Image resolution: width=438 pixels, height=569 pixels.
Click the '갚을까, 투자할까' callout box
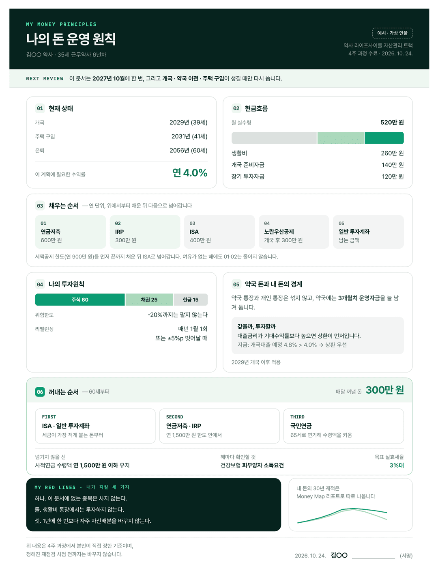318,336
